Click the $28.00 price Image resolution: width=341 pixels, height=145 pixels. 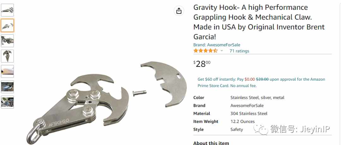click(x=202, y=64)
